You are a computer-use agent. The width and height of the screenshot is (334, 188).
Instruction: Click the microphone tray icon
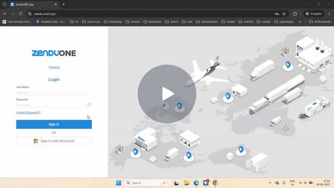[284, 183]
